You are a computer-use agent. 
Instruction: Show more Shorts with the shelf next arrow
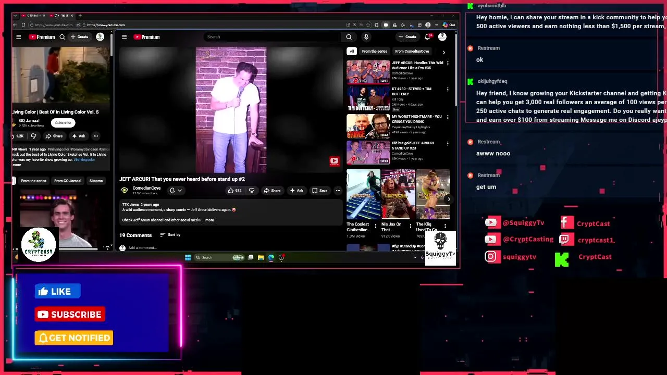[x=449, y=199]
